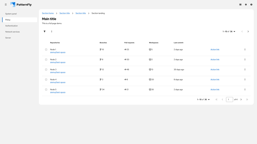This screenshot has width=257, height=144.
Task: Click pull request icon in Node 2 row
Action: pos(125,60)
